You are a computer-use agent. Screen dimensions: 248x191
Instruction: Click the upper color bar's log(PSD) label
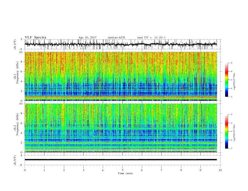click(235, 81)
